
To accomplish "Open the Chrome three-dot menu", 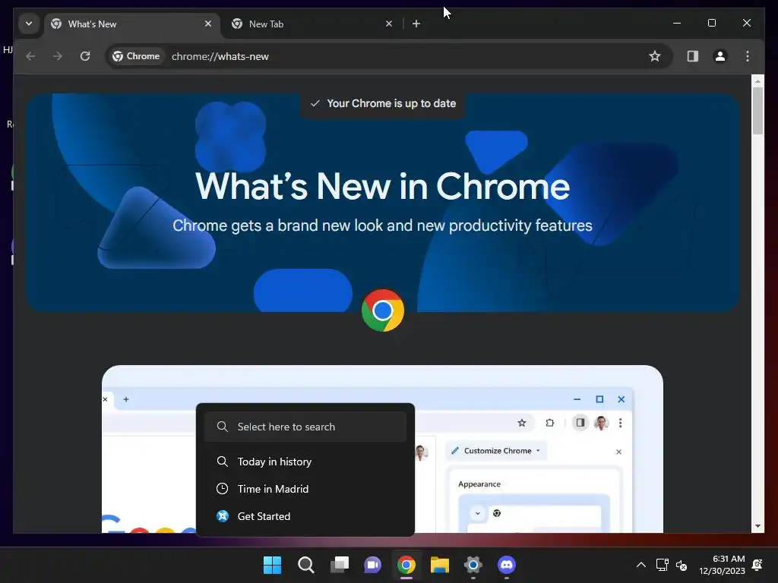I will [748, 56].
